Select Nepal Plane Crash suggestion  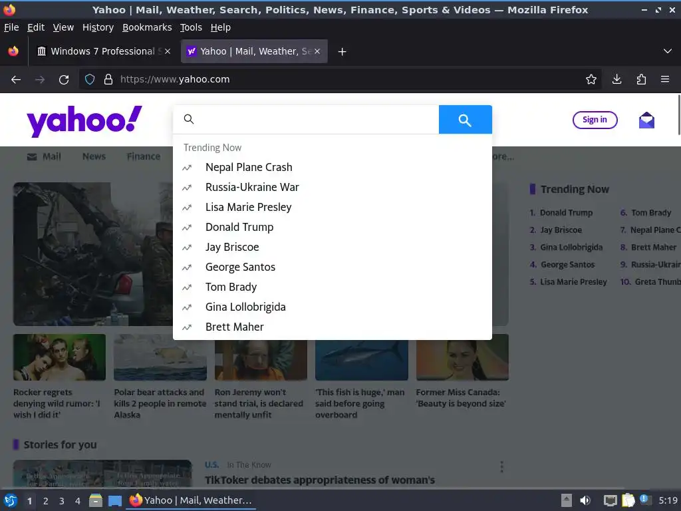click(333, 167)
